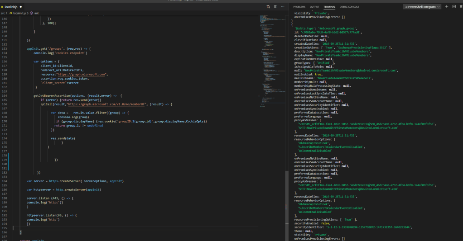Select the Terminal panel tab
The height and width of the screenshot is (241, 463).
(329, 7)
